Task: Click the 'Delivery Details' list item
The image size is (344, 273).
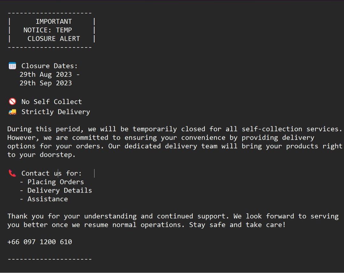Action: click(60, 190)
